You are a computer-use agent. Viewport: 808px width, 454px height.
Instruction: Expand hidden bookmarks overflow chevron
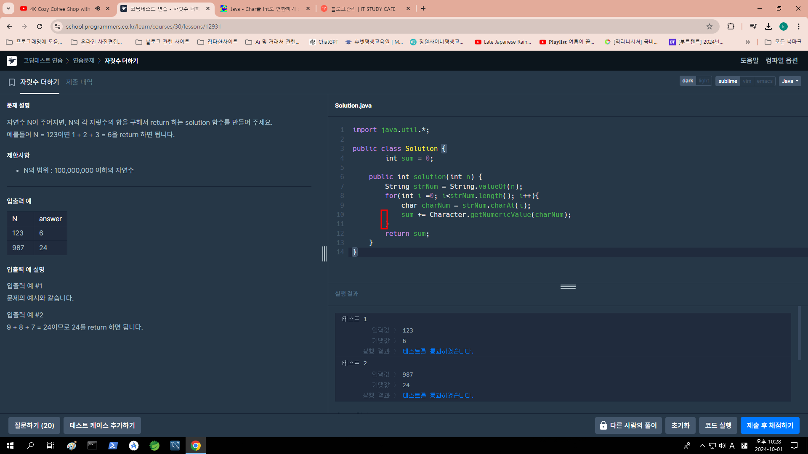pyautogui.click(x=747, y=42)
